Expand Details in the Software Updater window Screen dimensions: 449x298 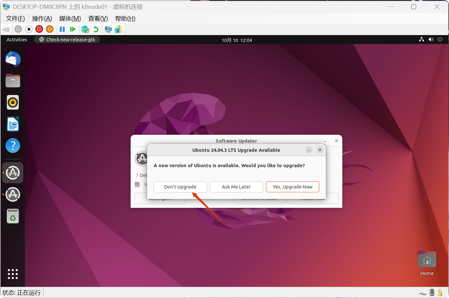click(141, 175)
